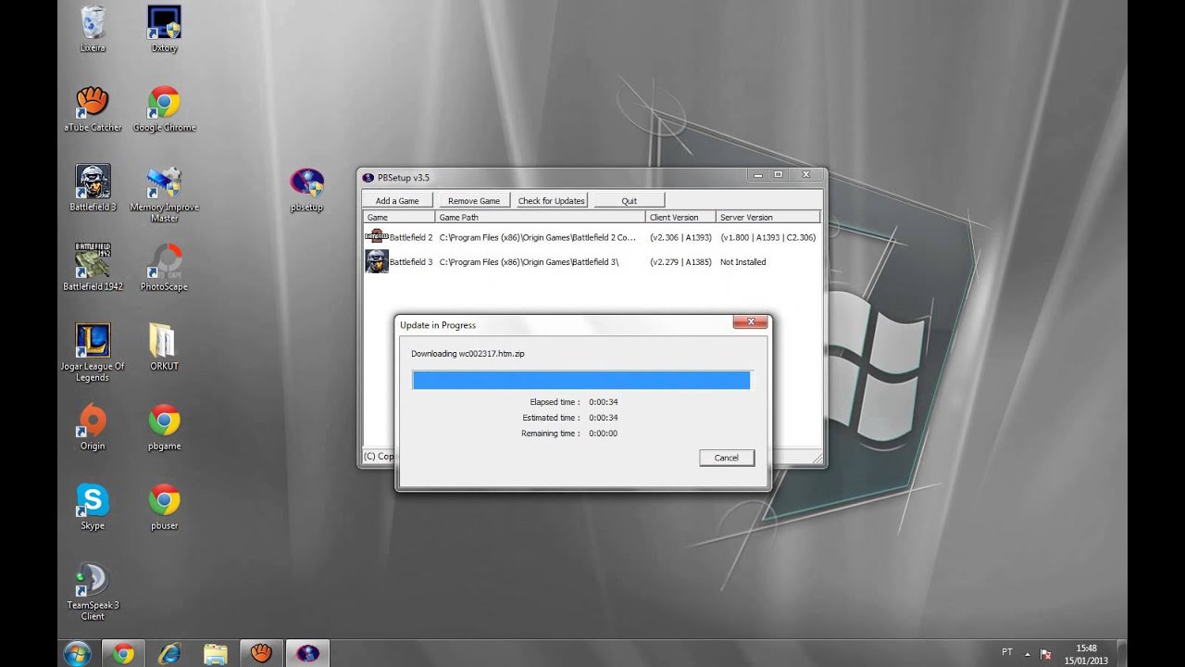Open the pbgame Chrome shortcut
1185x667 pixels.
(164, 427)
